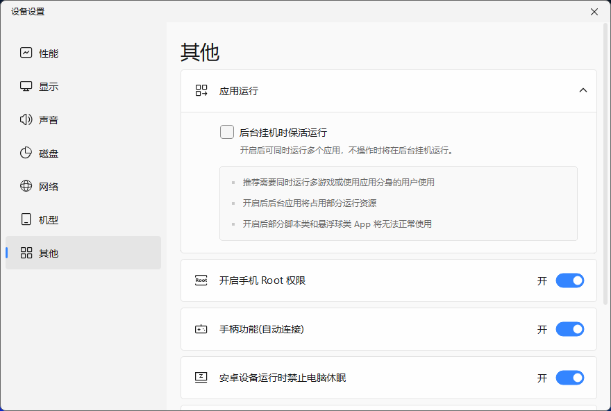This screenshot has height=411, width=611.
Task: Enable the 后台挂机时保活运行 checkbox
Action: coord(227,132)
